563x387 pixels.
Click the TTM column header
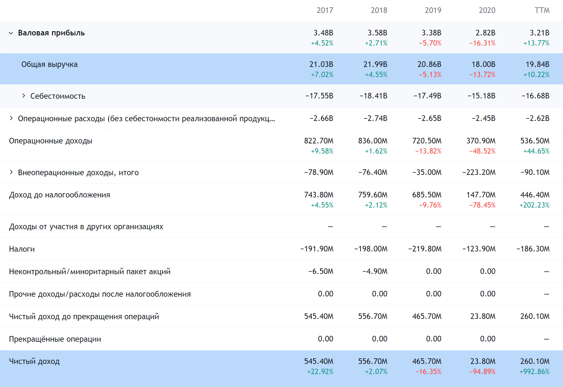click(x=542, y=10)
